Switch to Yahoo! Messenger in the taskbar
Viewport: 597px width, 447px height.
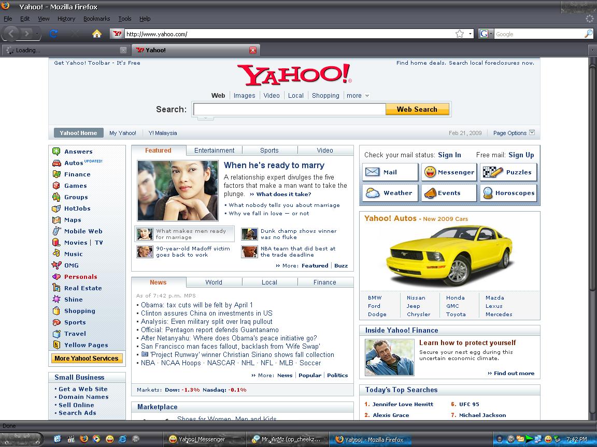204,439
